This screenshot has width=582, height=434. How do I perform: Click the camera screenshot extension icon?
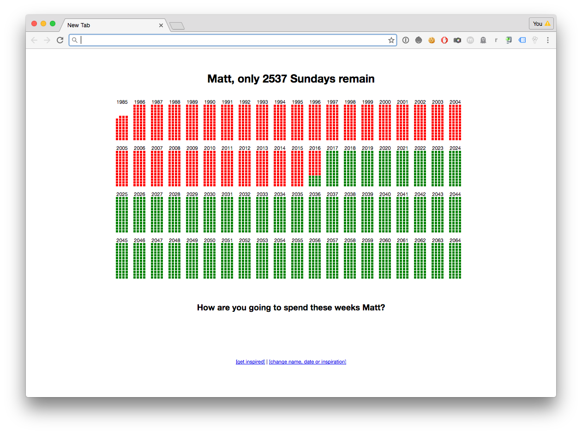457,40
